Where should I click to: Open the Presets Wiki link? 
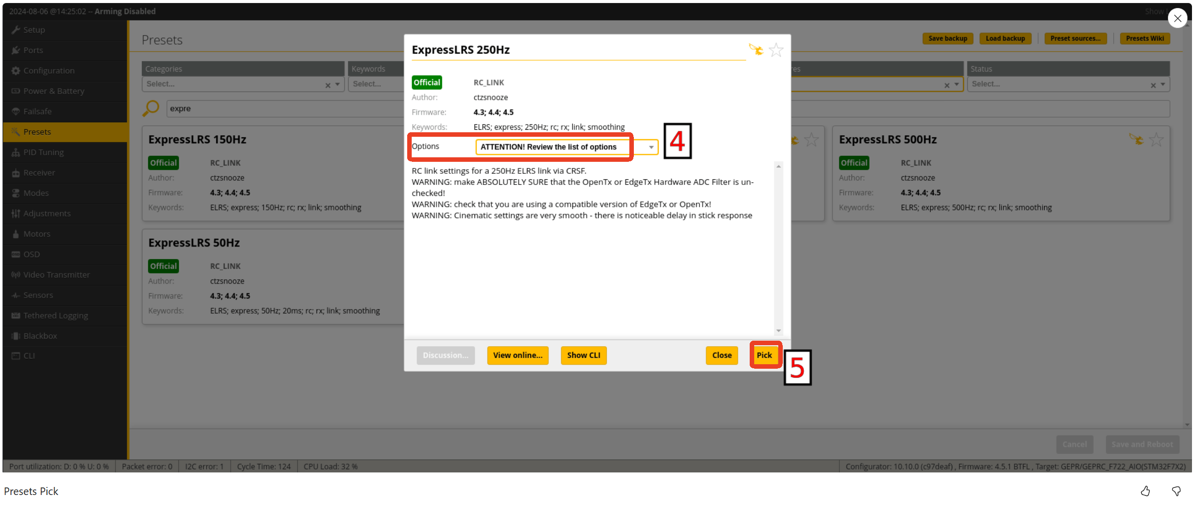click(x=1145, y=39)
